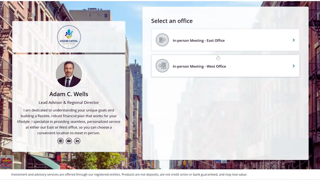Click the East Office building icon
This screenshot has height=180, width=320.
tap(162, 40)
